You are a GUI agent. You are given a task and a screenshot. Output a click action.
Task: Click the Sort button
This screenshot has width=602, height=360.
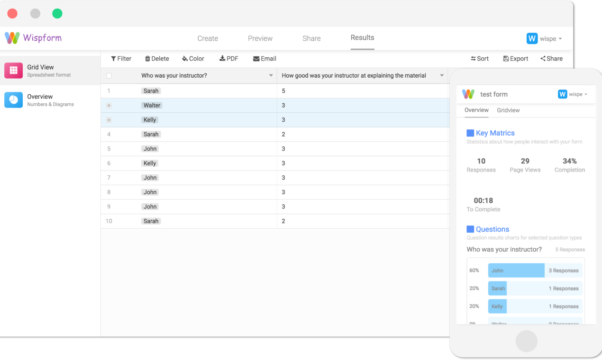[x=479, y=59]
